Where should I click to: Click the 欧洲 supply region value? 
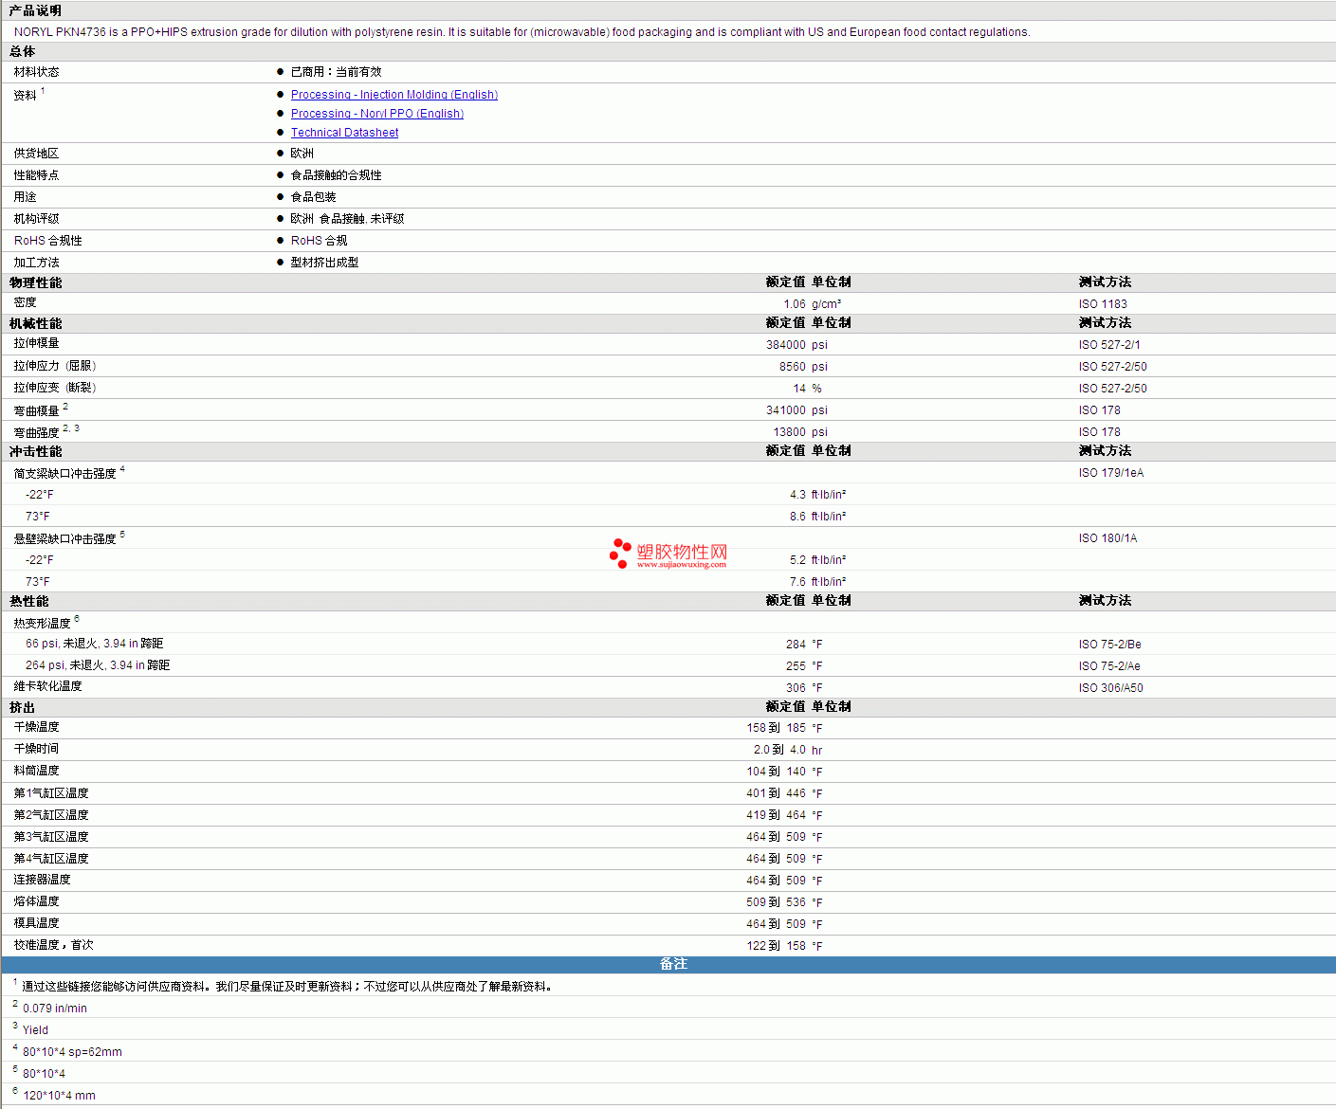click(302, 154)
